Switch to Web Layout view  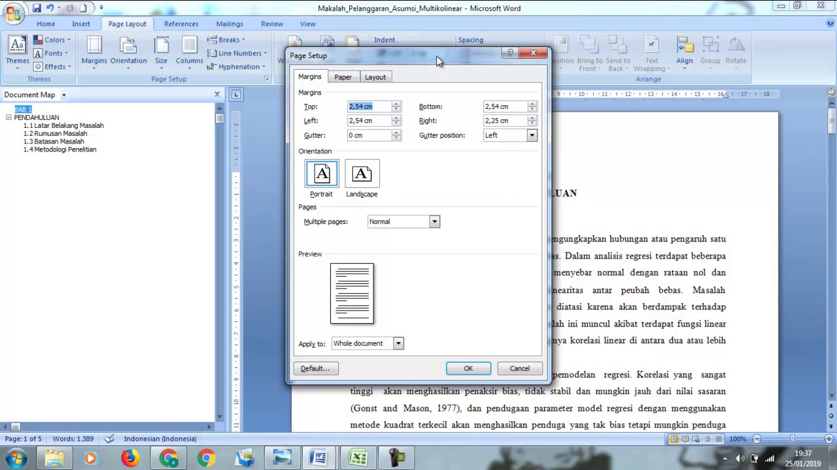click(x=696, y=439)
